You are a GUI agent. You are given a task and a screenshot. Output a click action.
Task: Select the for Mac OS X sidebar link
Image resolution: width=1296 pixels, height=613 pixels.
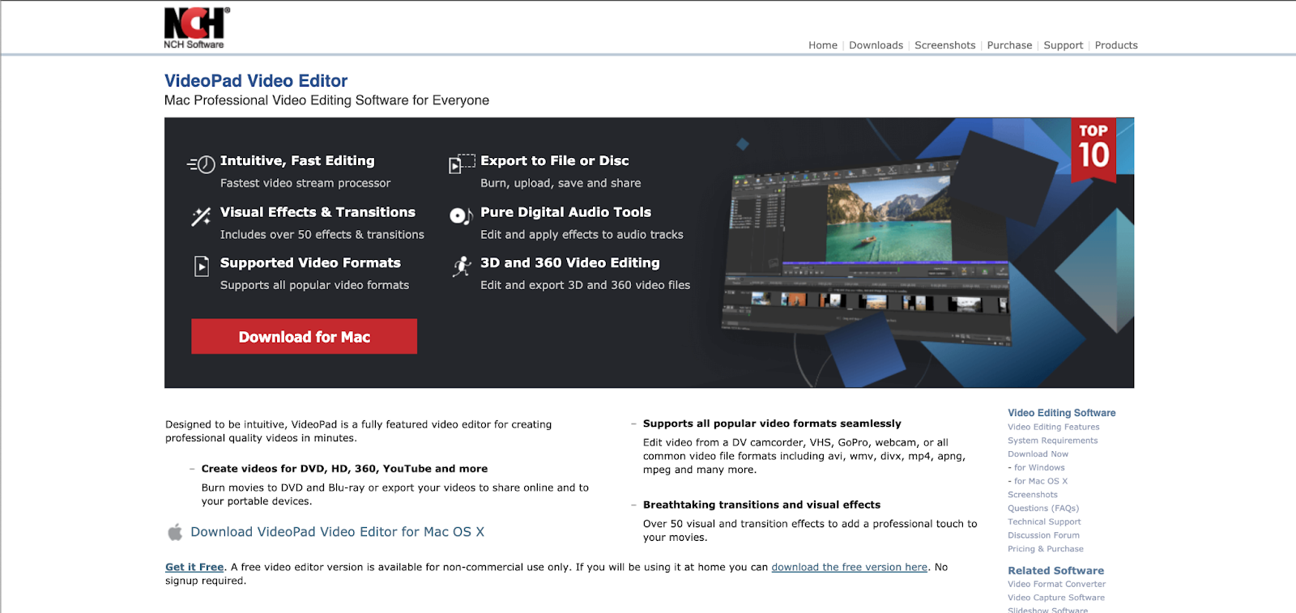pyautogui.click(x=1041, y=481)
